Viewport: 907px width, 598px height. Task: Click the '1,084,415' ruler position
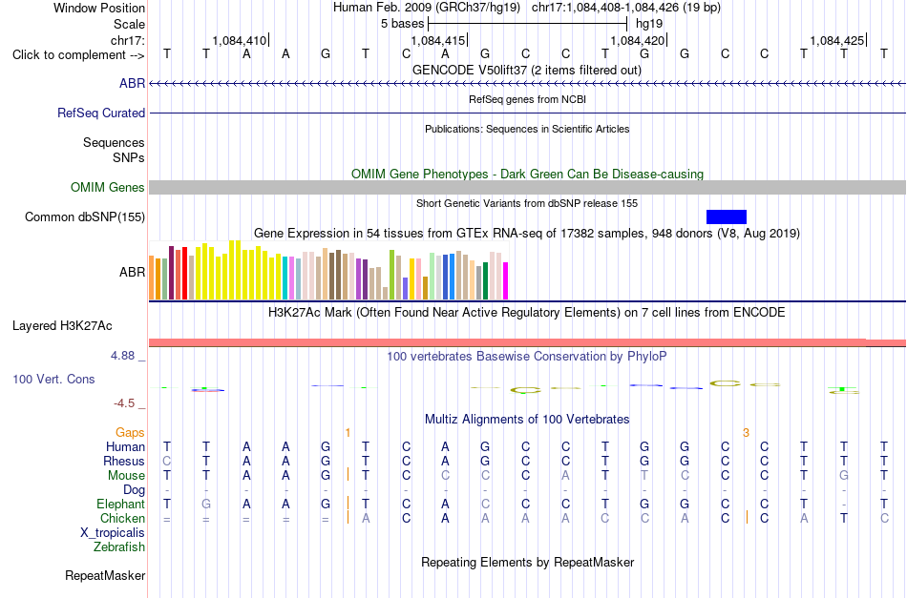[x=438, y=40]
